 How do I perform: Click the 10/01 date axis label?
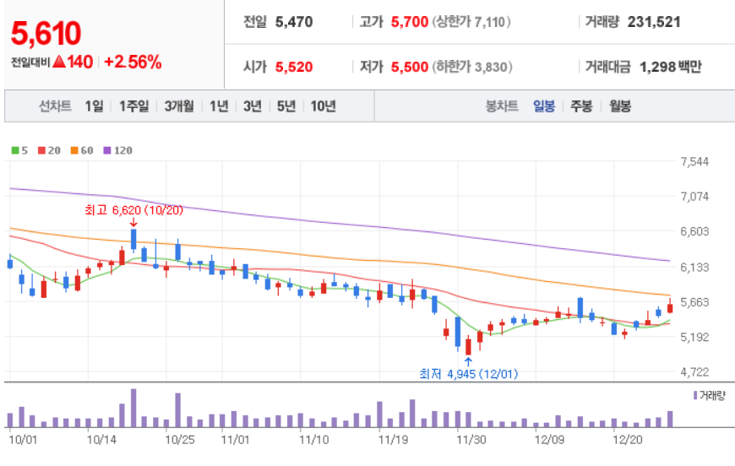click(x=23, y=440)
